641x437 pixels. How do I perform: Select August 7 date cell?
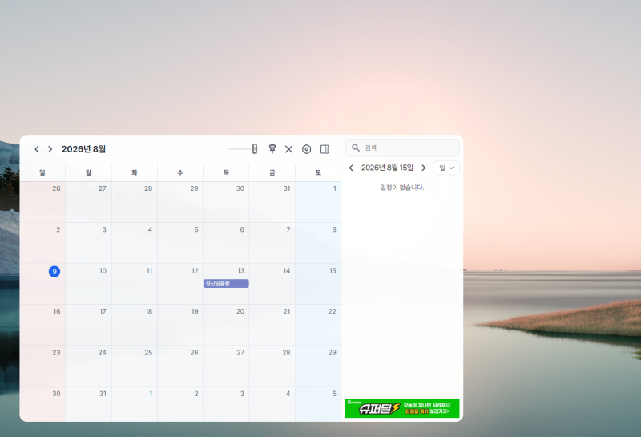pyautogui.click(x=272, y=243)
